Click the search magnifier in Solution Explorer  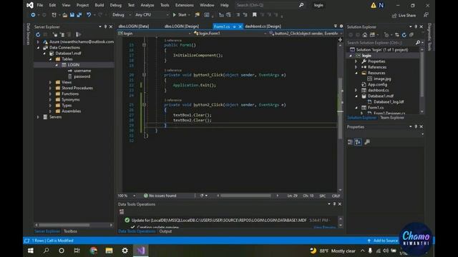[418, 43]
